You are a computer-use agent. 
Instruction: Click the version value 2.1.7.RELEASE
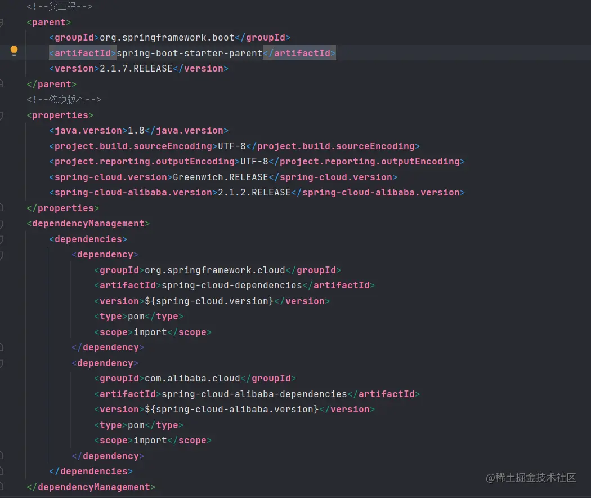point(136,69)
